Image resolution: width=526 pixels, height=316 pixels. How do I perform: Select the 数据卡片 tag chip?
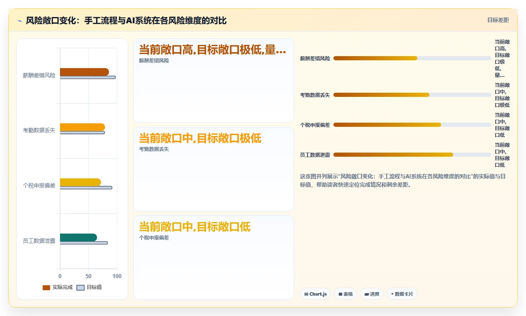point(402,294)
